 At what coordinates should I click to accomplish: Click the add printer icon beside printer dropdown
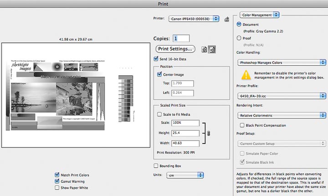pos(226,19)
